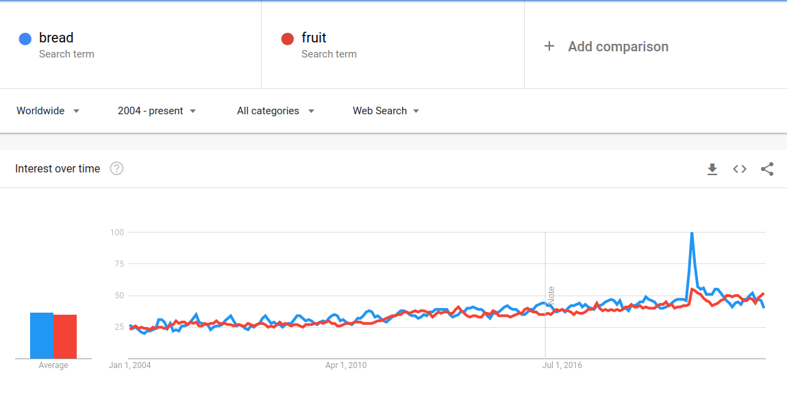The height and width of the screenshot is (418, 787).
Task: Expand the 2004 - present time range
Action: pos(157,111)
